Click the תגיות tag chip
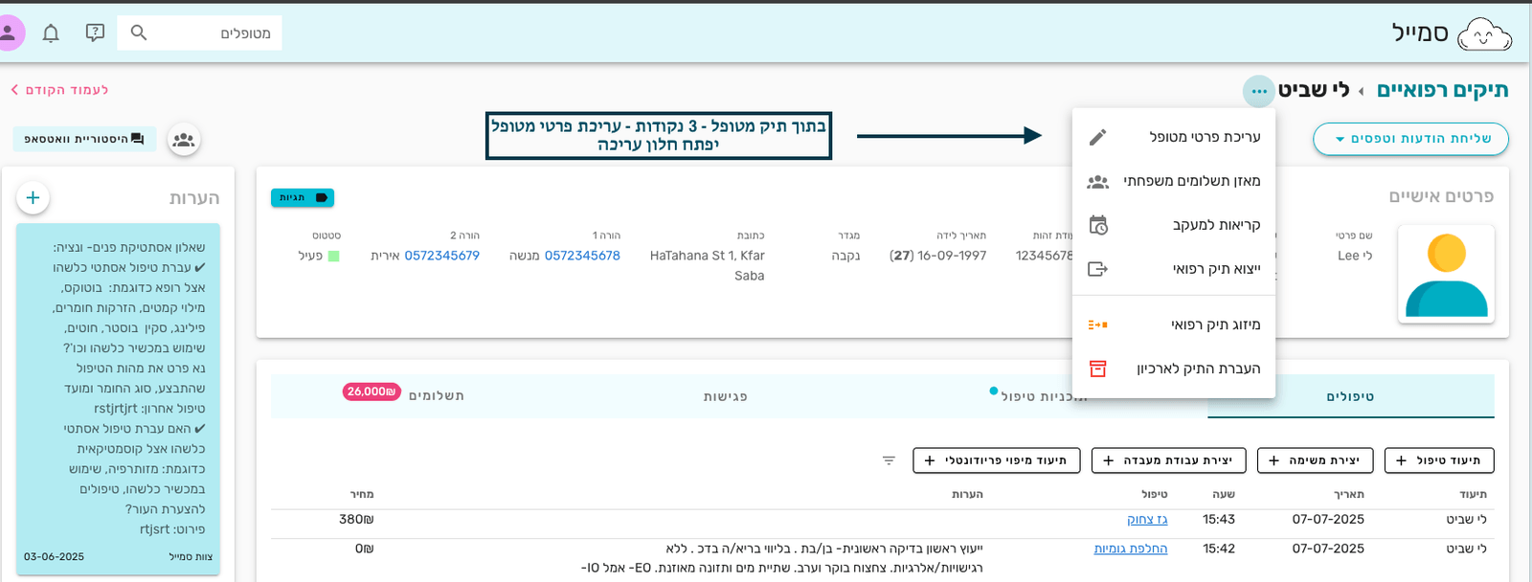The width and height of the screenshot is (1532, 582). [303, 197]
